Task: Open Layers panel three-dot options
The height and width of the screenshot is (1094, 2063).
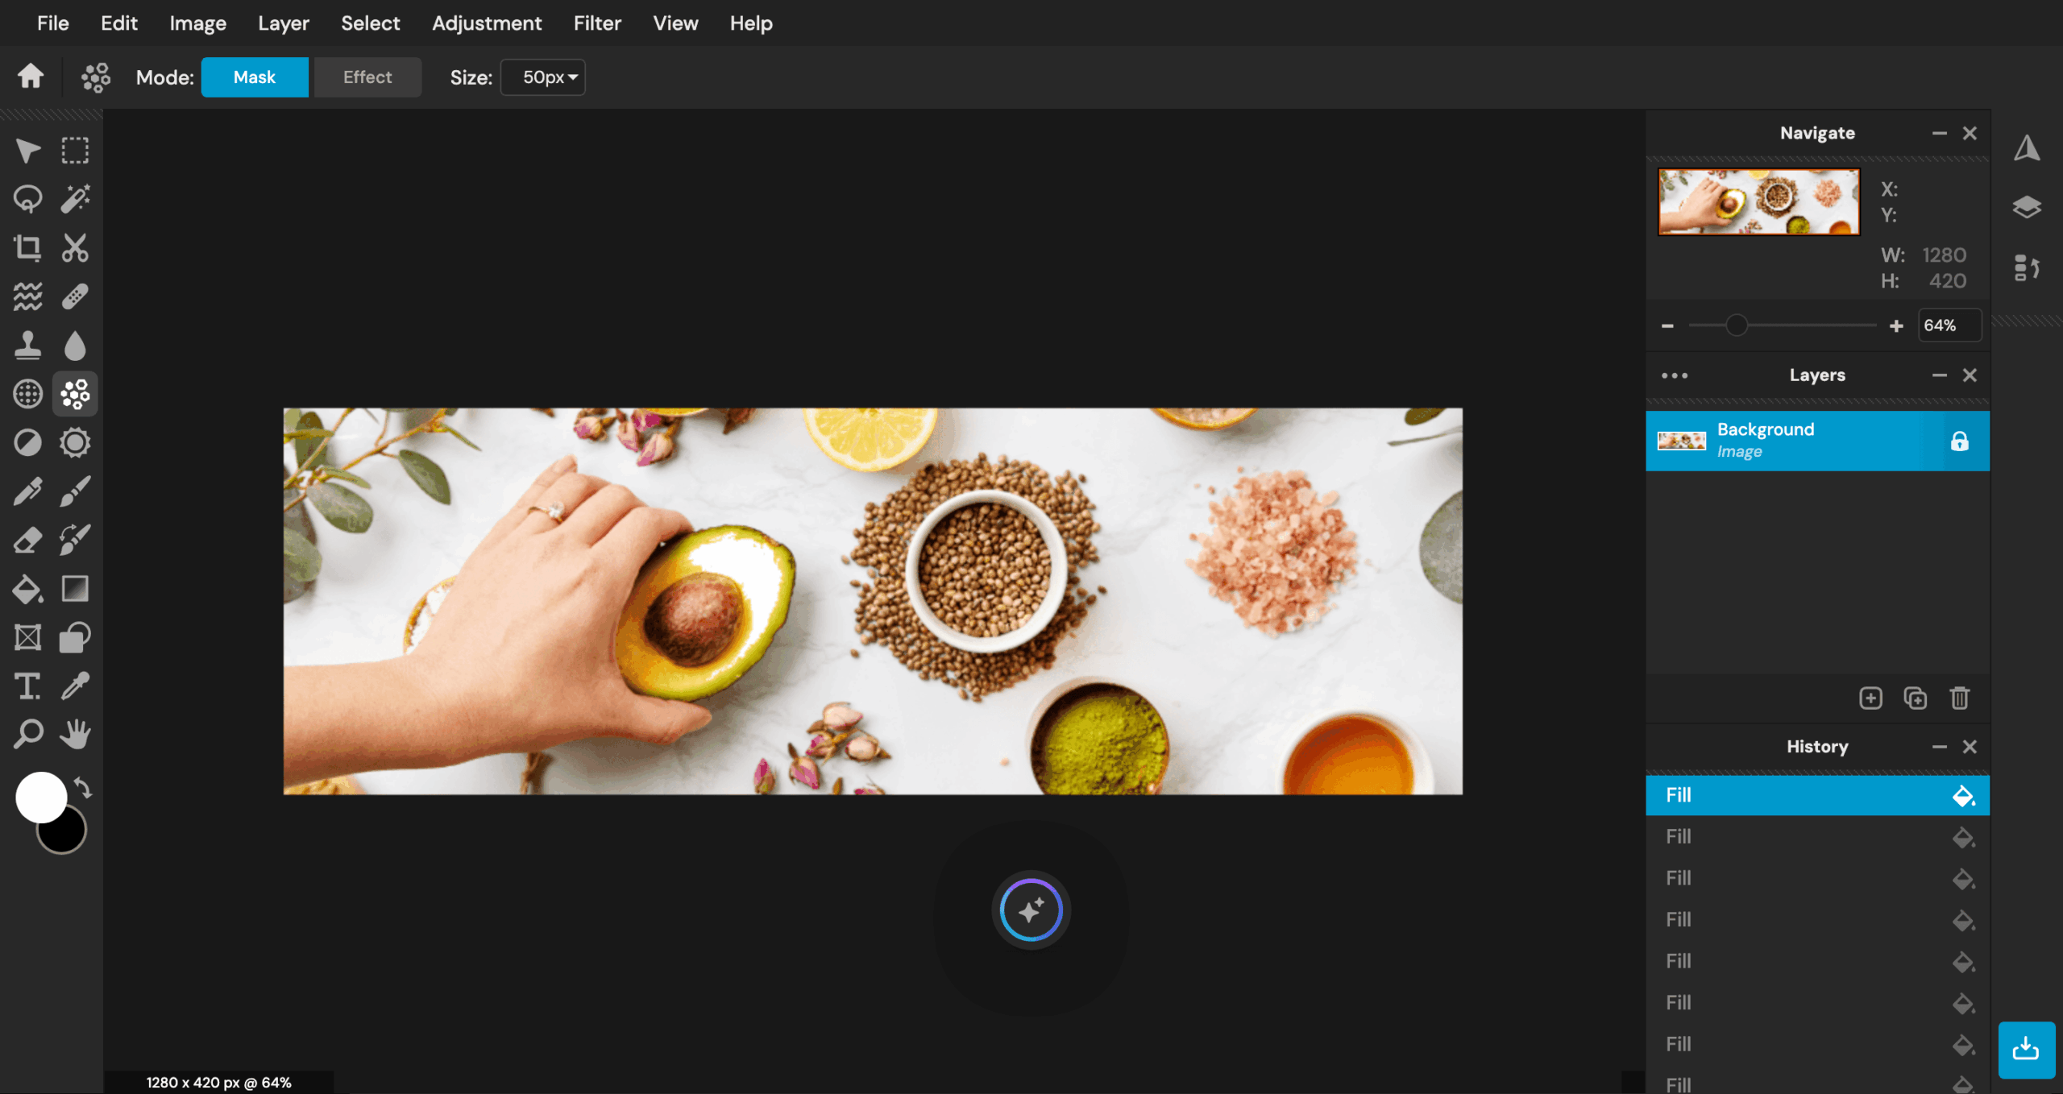Action: coord(1675,375)
